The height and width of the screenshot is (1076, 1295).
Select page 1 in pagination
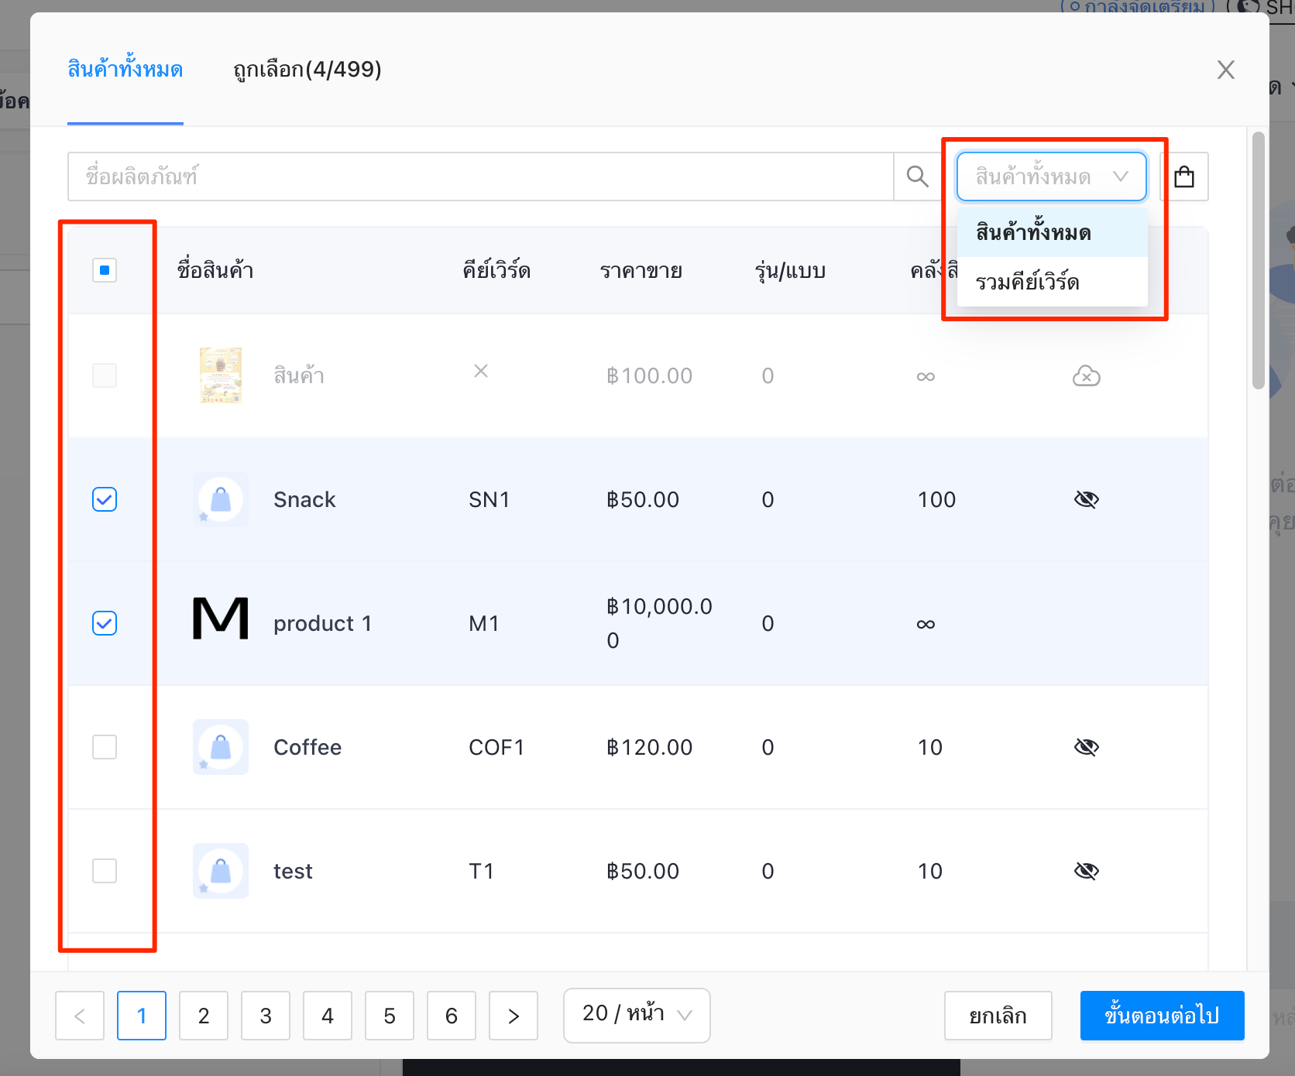[142, 1016]
